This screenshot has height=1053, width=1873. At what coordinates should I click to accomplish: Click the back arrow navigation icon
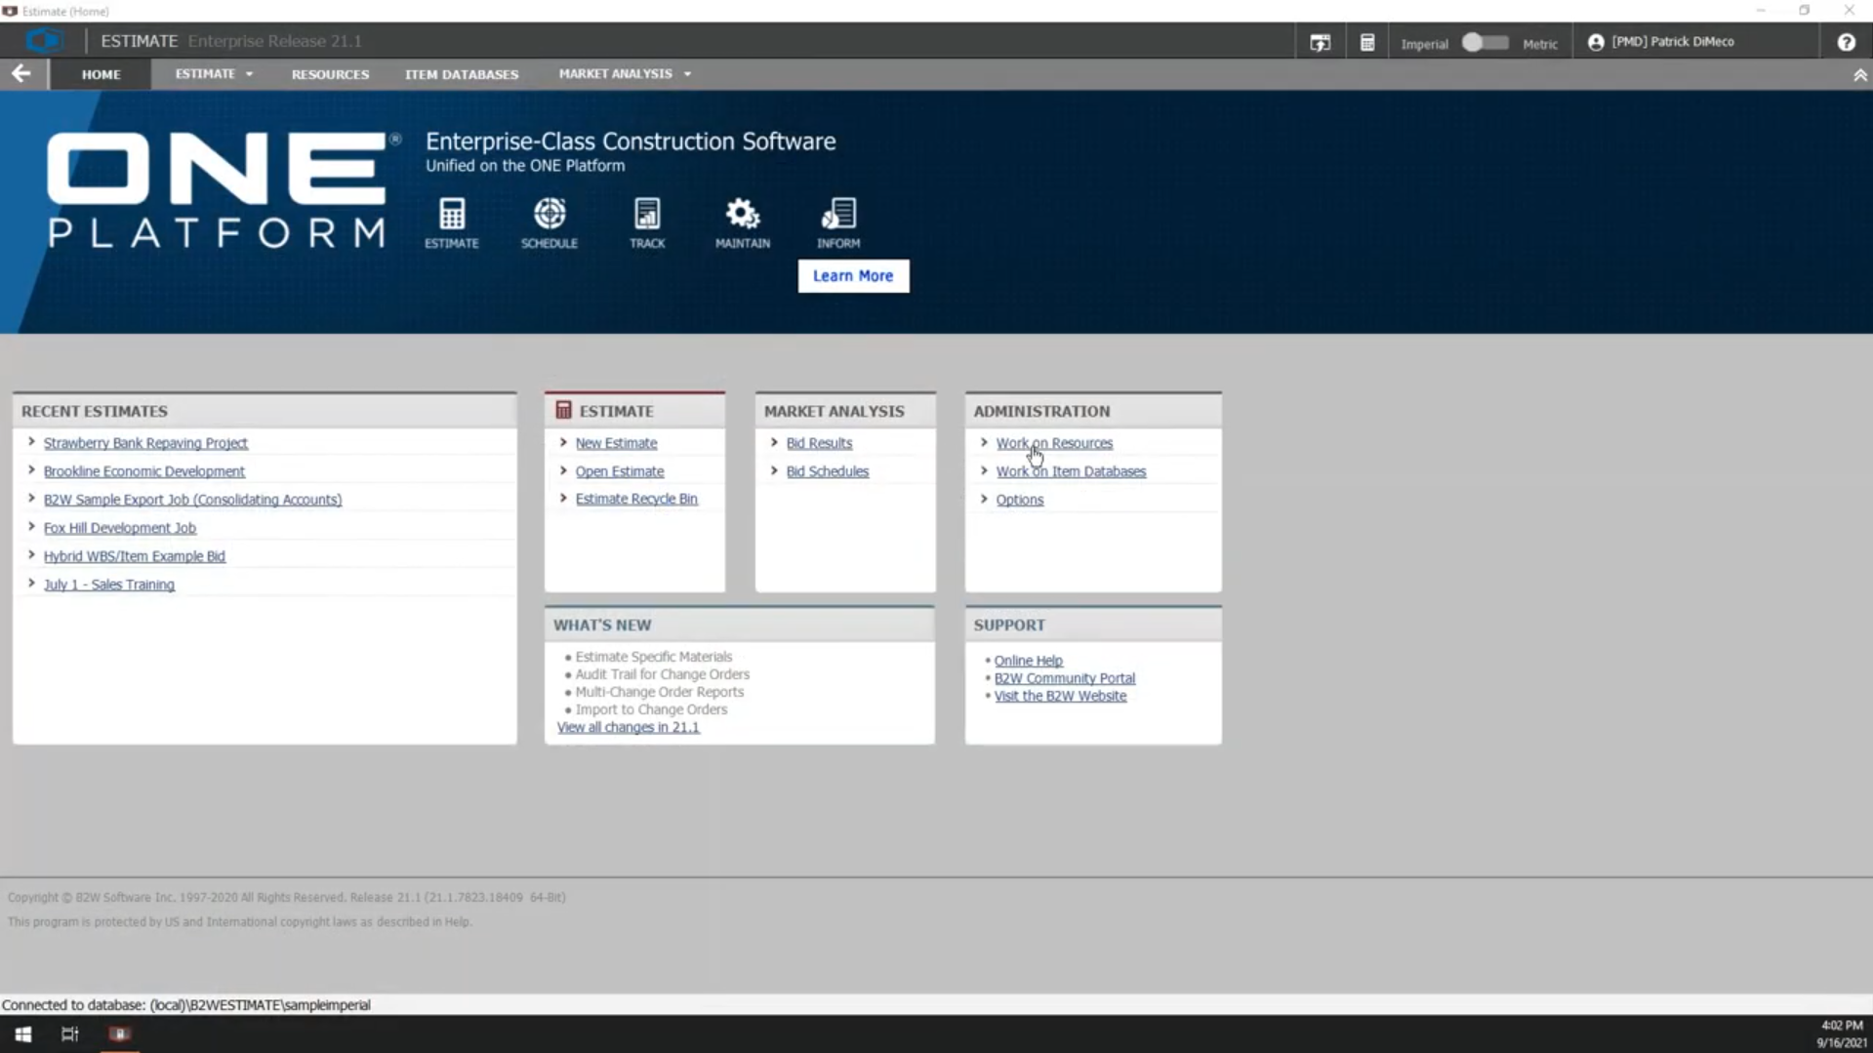click(x=21, y=73)
